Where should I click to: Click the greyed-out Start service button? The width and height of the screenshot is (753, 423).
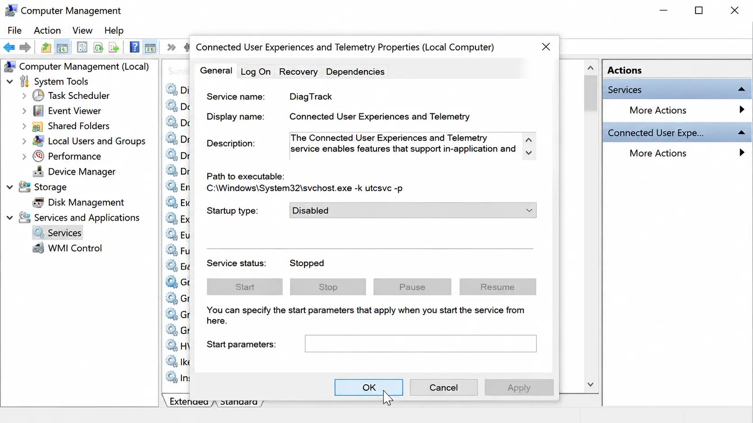pos(245,287)
